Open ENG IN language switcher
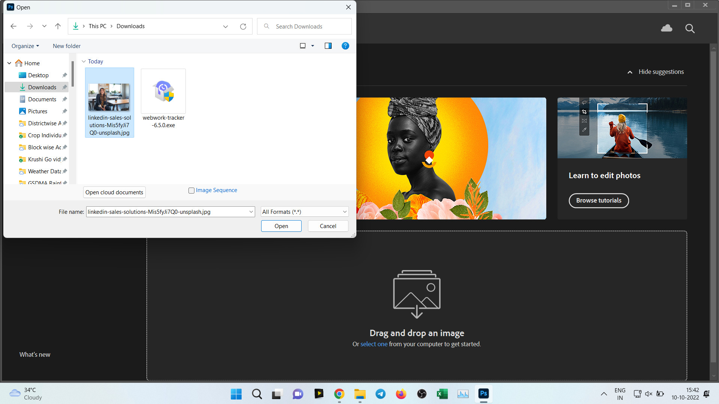 tap(620, 394)
